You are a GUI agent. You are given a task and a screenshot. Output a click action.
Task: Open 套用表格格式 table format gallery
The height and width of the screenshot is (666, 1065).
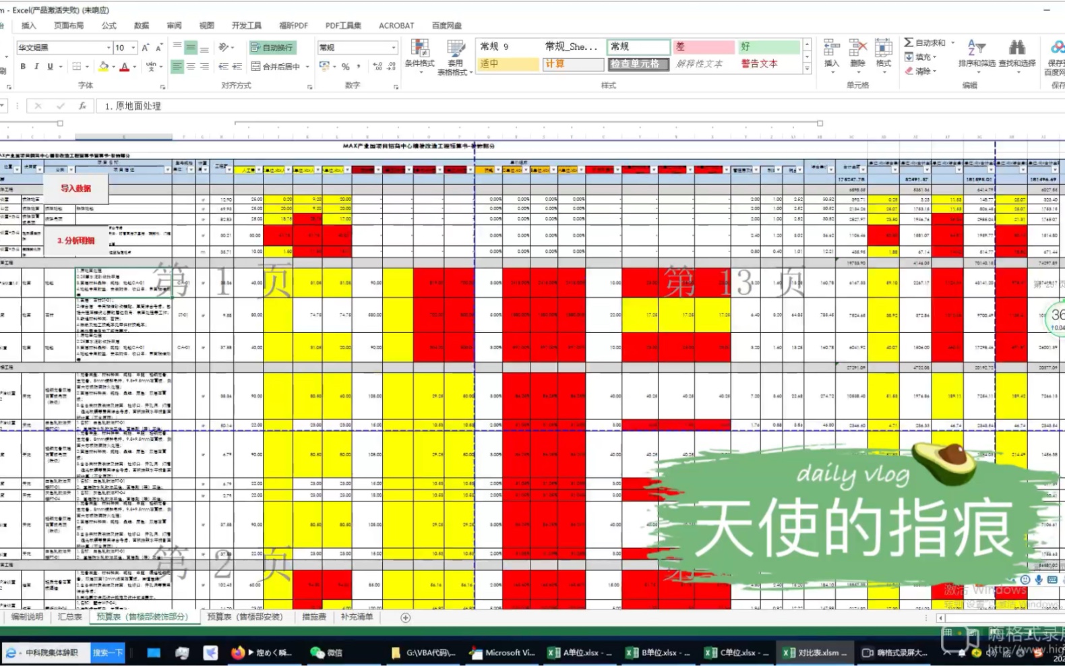(455, 57)
